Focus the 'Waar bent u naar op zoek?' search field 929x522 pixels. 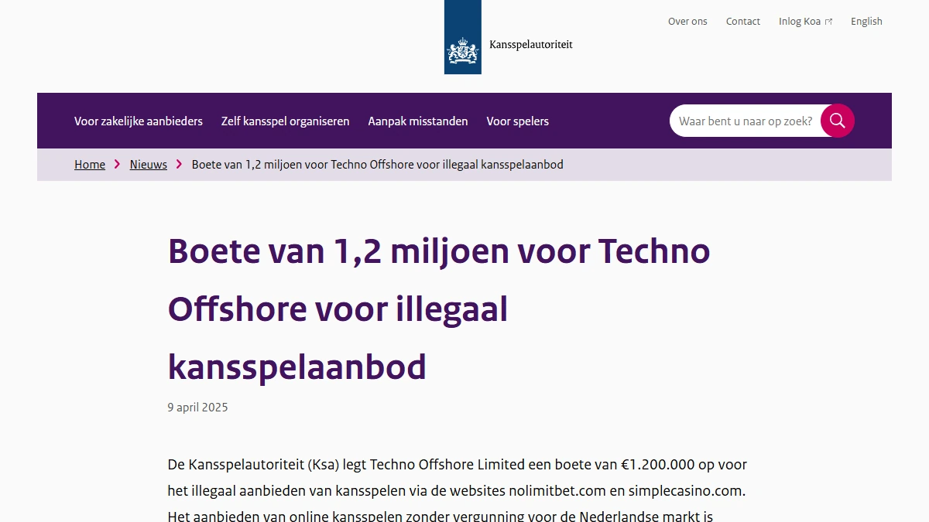746,121
